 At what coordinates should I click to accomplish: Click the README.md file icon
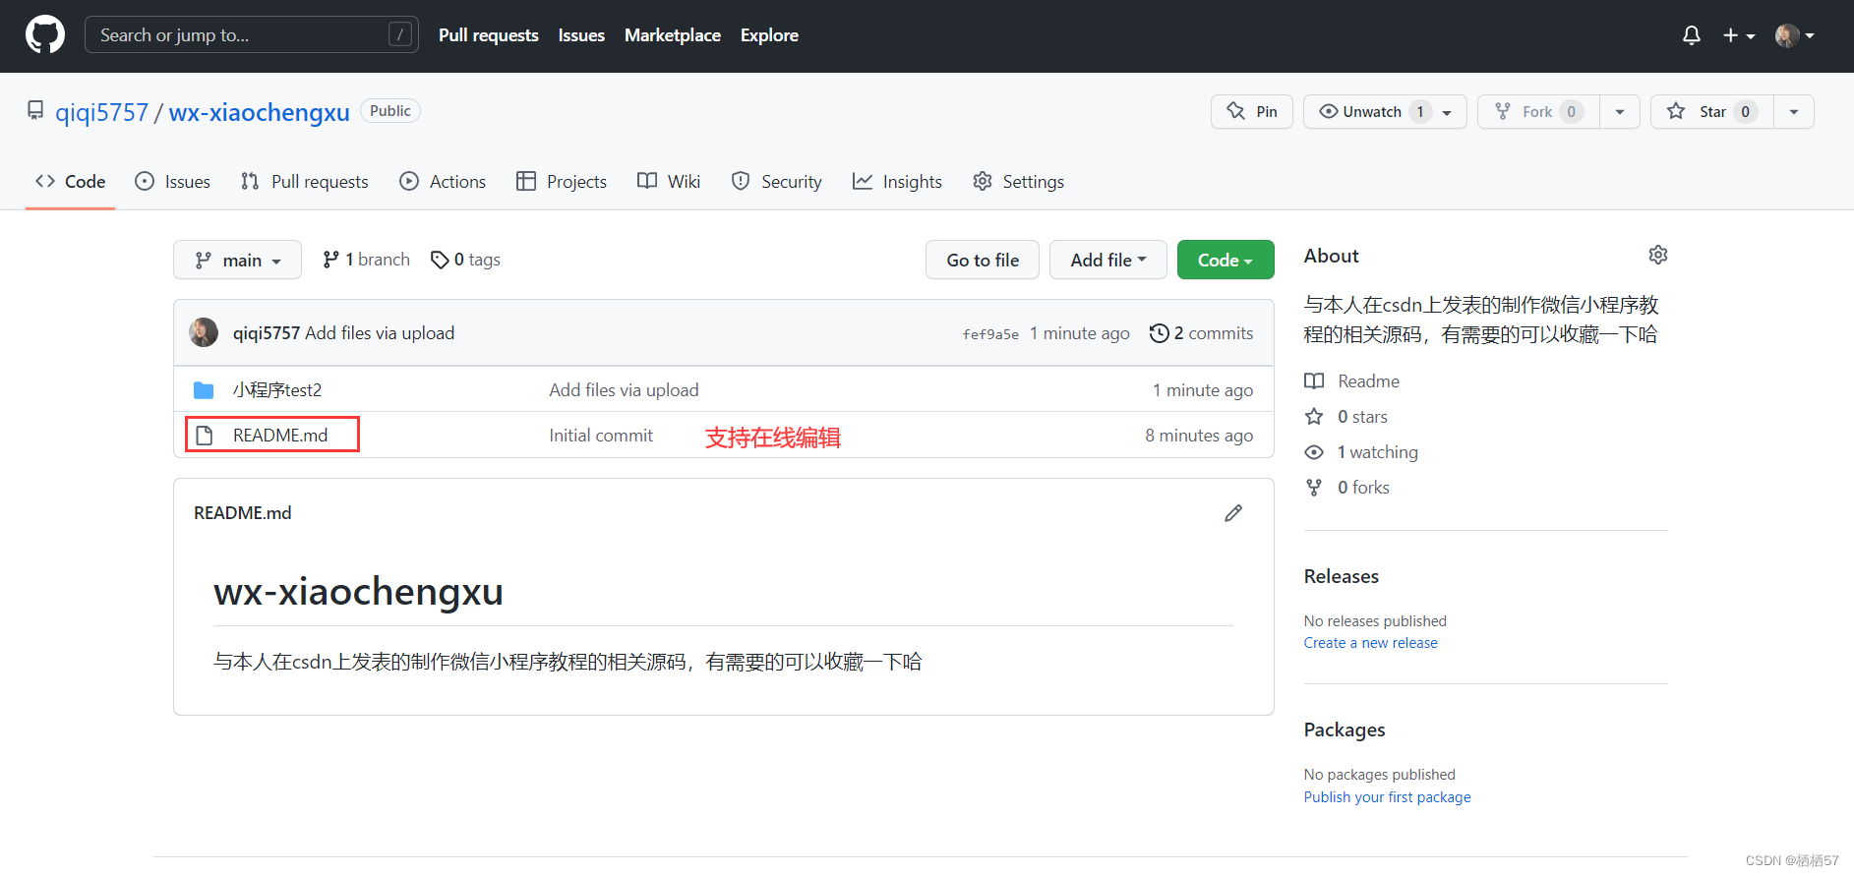pyautogui.click(x=204, y=436)
